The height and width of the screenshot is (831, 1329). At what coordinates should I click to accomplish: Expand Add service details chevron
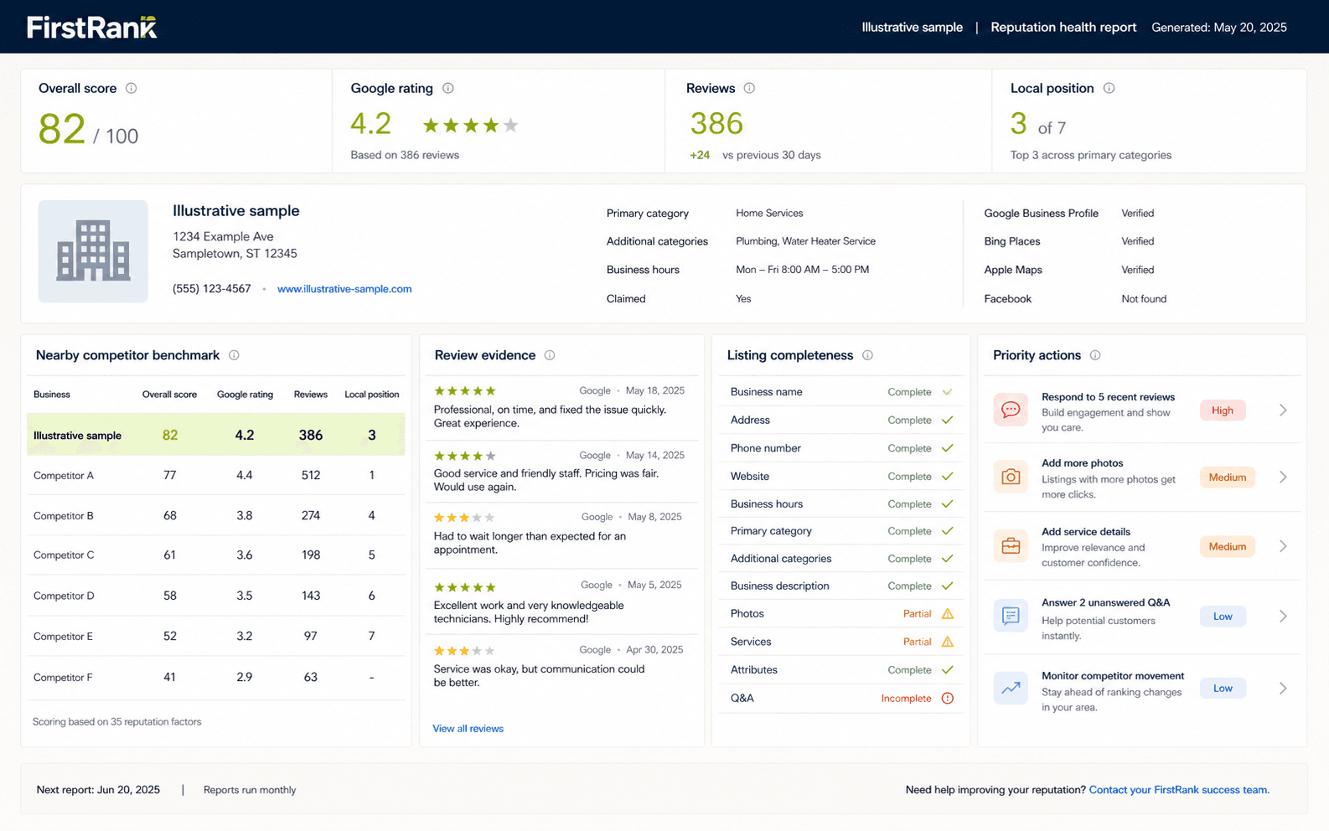(1283, 546)
